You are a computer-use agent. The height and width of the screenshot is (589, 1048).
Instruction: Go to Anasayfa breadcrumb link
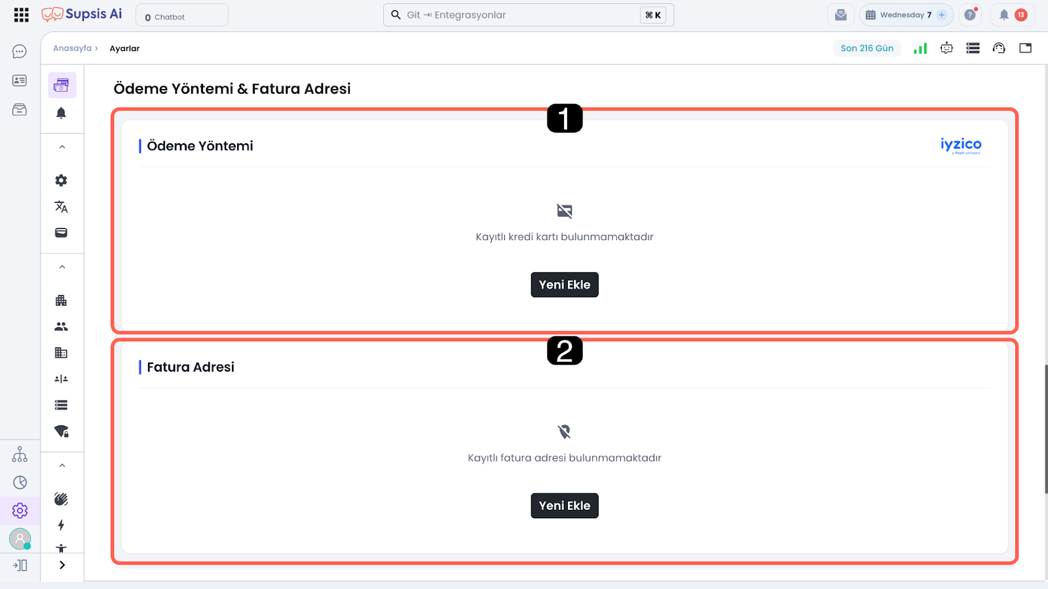[x=72, y=48]
